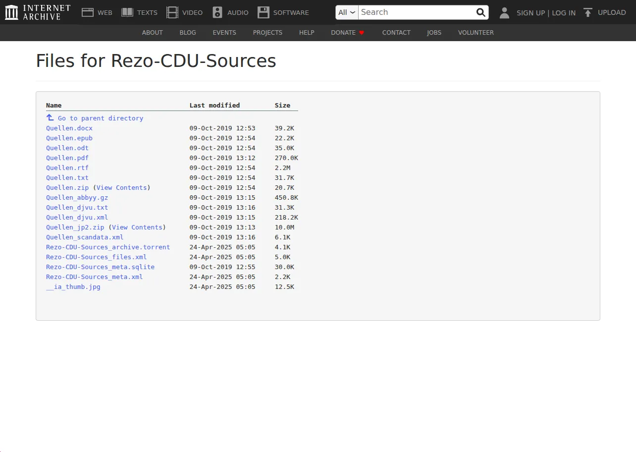The width and height of the screenshot is (636, 452).
Task: Download the Quellen.zip archive
Action: [x=67, y=188]
